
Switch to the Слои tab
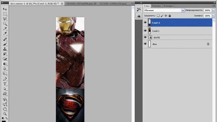[146, 6]
